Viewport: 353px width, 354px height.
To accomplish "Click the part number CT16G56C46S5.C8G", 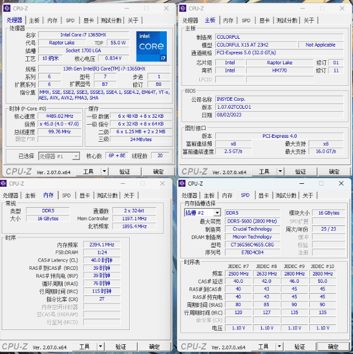I will click(x=252, y=245).
